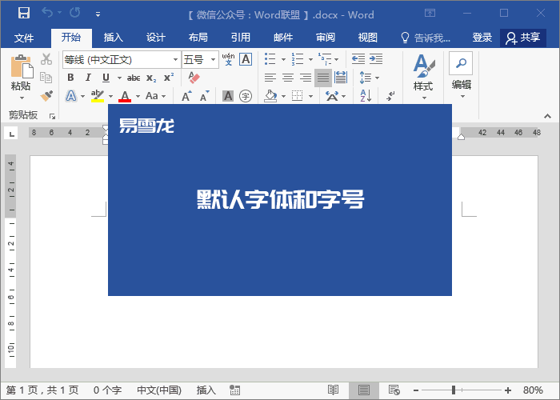Apply numbered list
This screenshot has width=560, height=400.
pyautogui.click(x=297, y=59)
